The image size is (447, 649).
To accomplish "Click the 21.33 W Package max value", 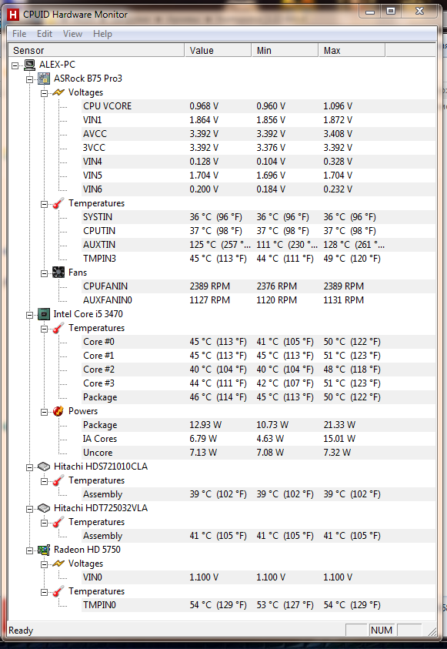I will [339, 425].
